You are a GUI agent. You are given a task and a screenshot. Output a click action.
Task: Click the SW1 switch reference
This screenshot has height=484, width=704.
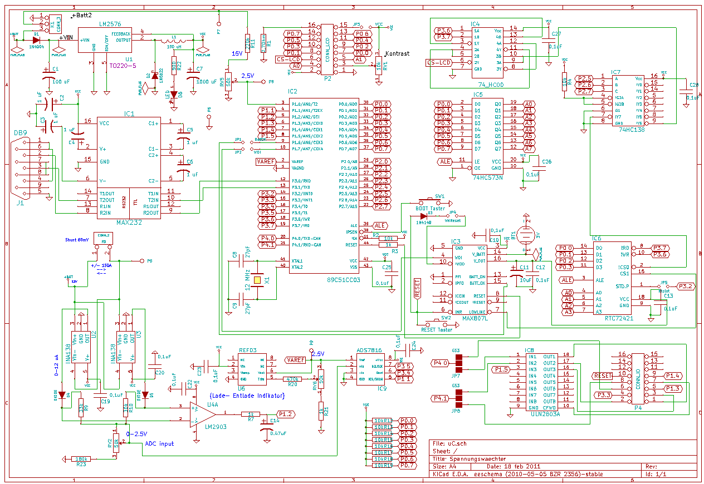pyautogui.click(x=440, y=196)
